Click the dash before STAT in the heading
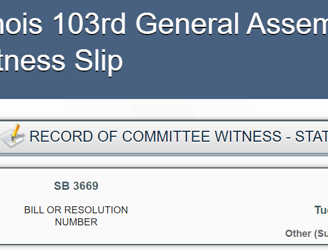This screenshot has height=250, width=328. [288, 138]
